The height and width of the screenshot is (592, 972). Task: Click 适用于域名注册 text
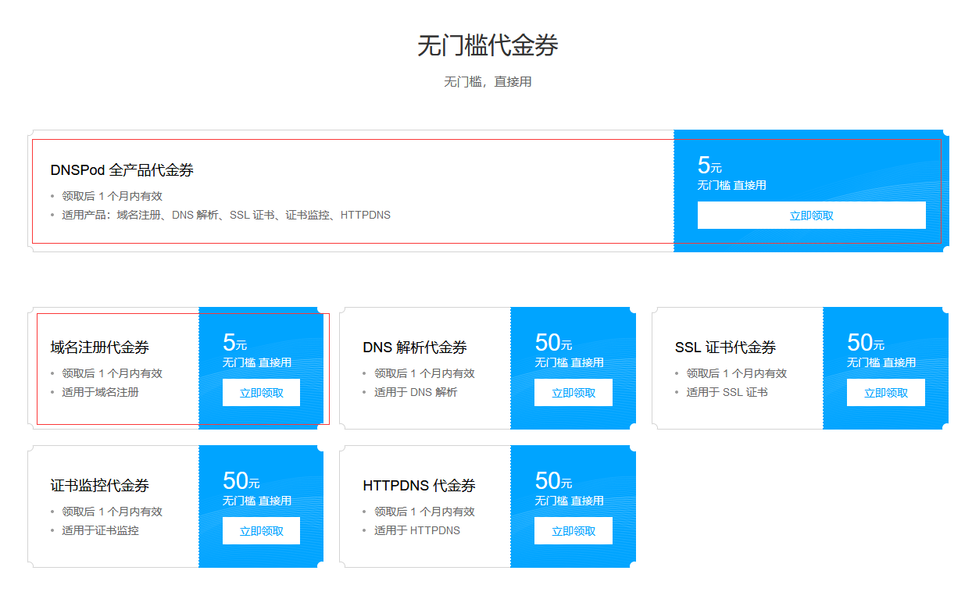point(100,392)
